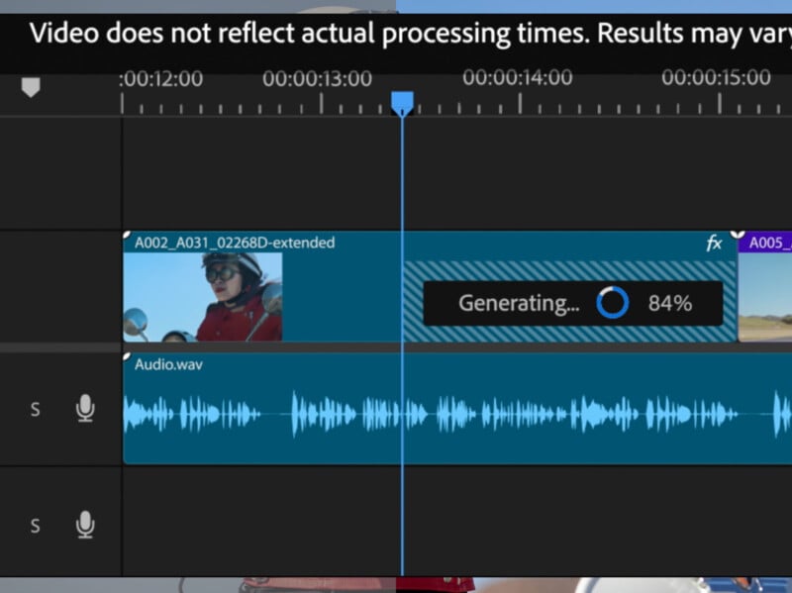Viewport: 792px width, 593px height.
Task: Click the circular generating progress spinner
Action: (x=612, y=303)
